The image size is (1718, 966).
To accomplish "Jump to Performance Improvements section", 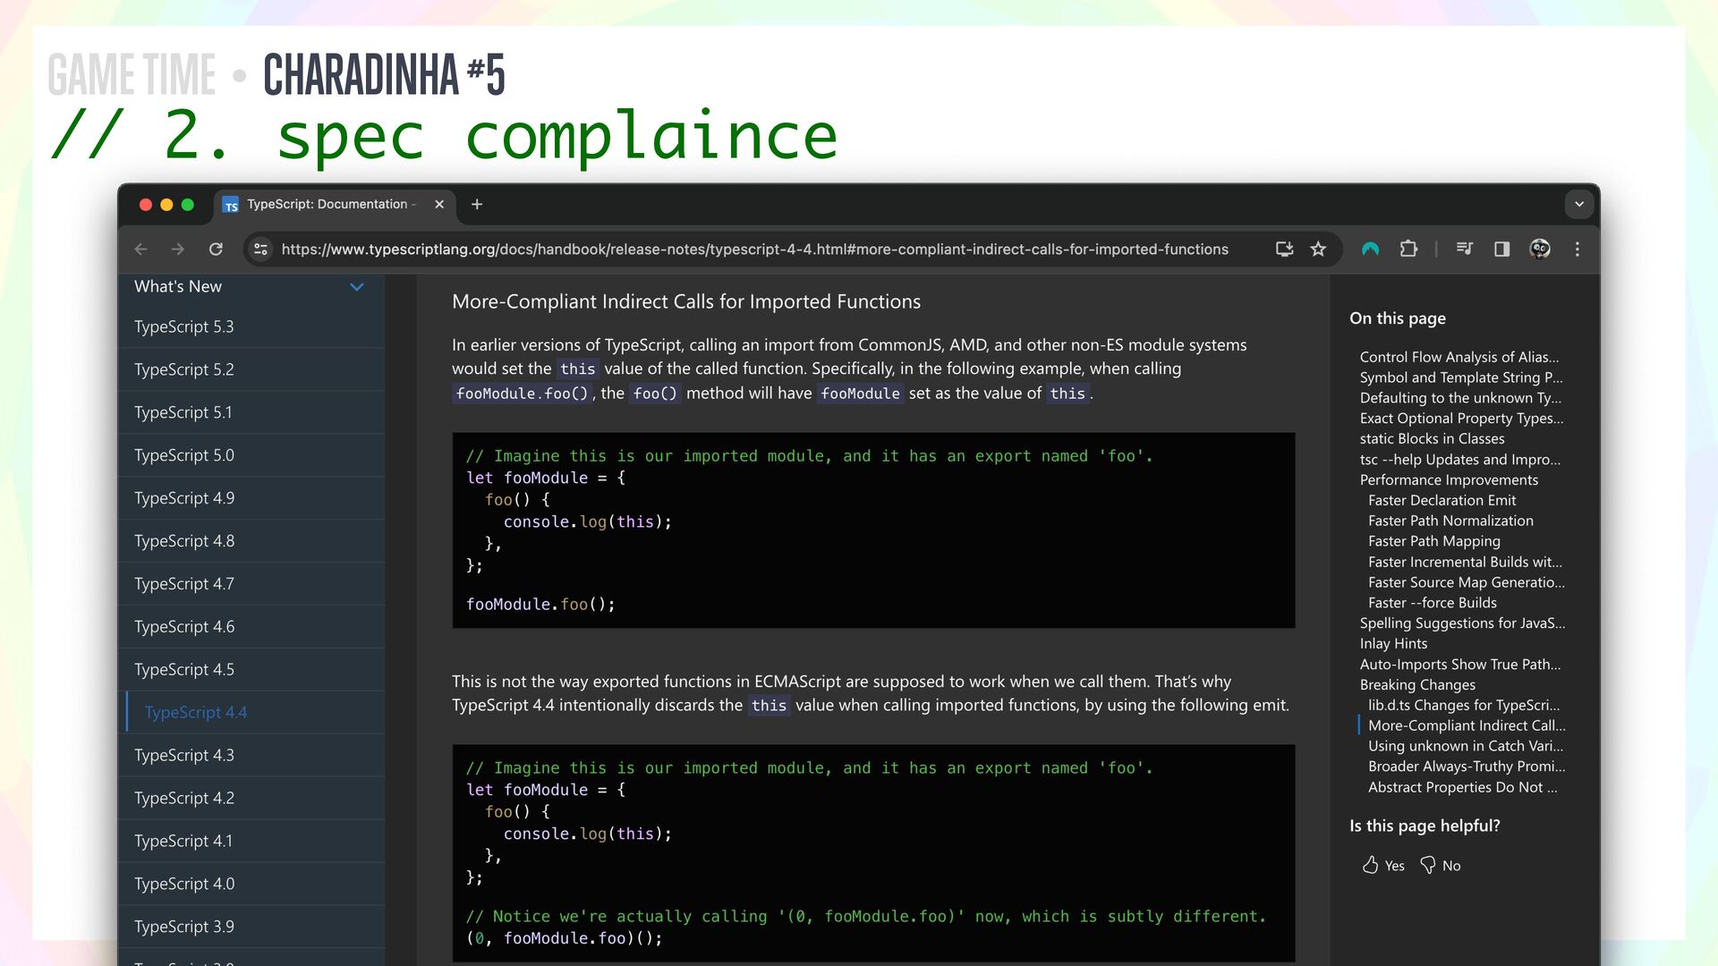I will (1449, 480).
